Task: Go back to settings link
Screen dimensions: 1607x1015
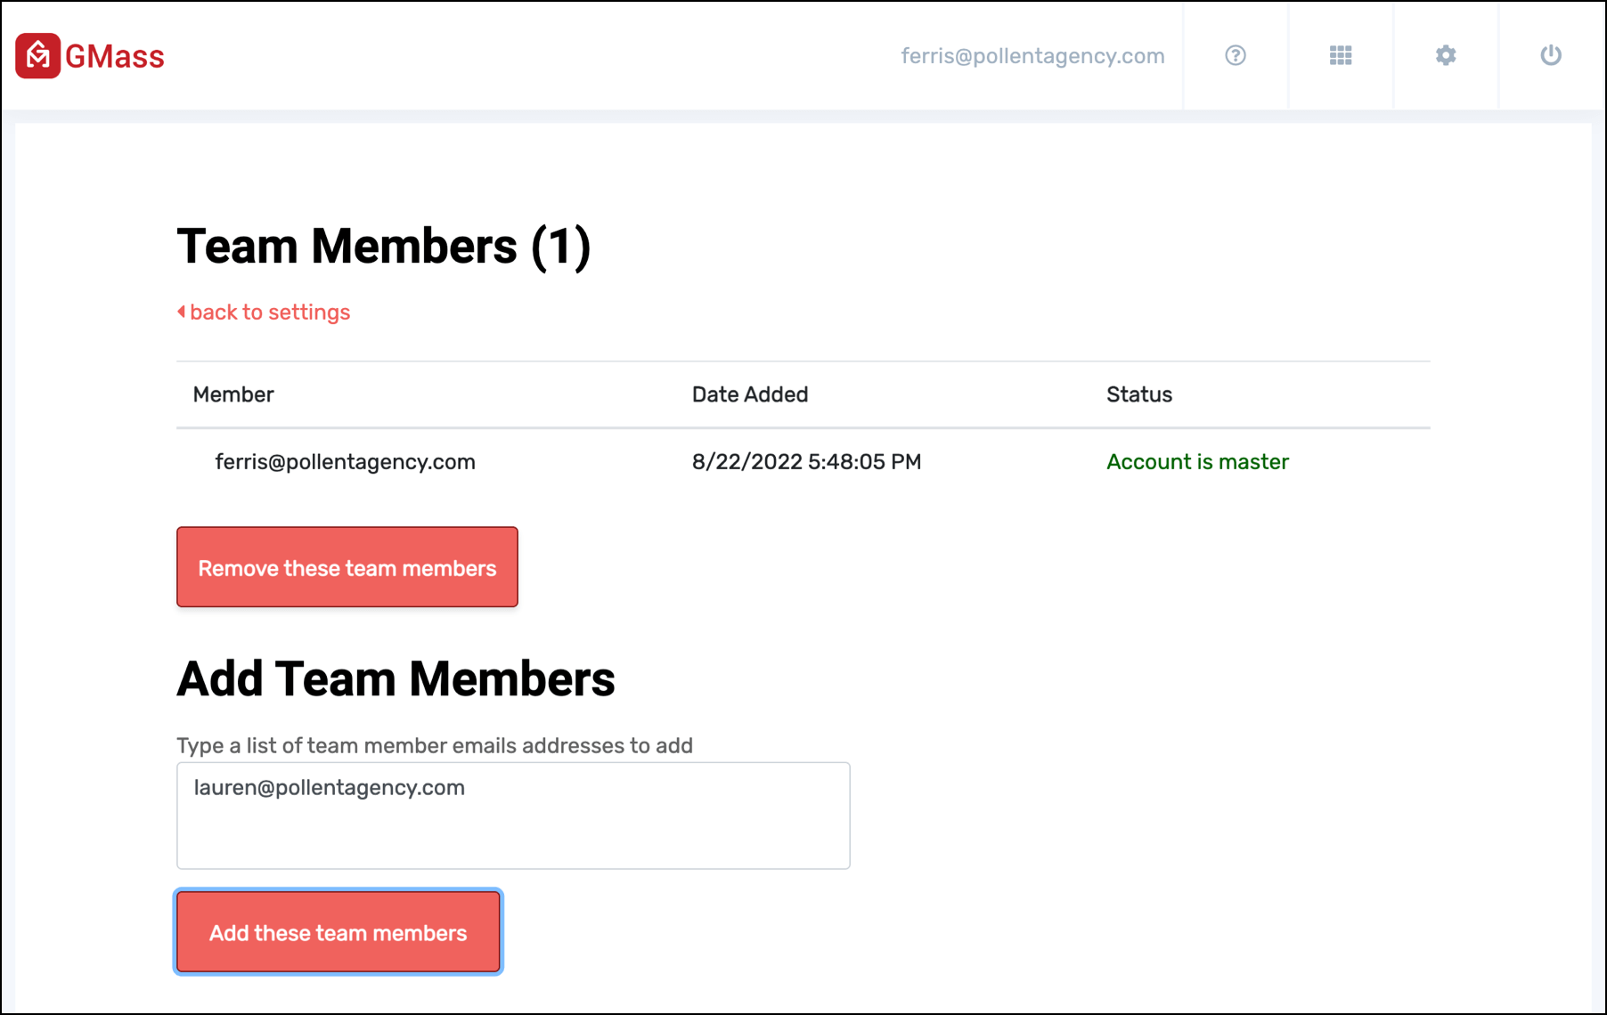Action: click(264, 313)
